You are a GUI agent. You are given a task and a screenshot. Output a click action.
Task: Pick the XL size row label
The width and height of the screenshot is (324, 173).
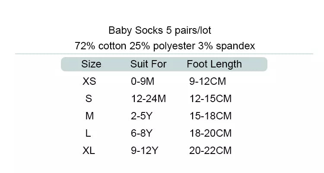[89, 151]
